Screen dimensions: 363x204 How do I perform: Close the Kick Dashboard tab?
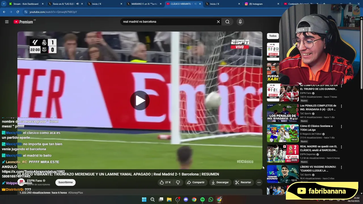pyautogui.click(x=43, y=4)
